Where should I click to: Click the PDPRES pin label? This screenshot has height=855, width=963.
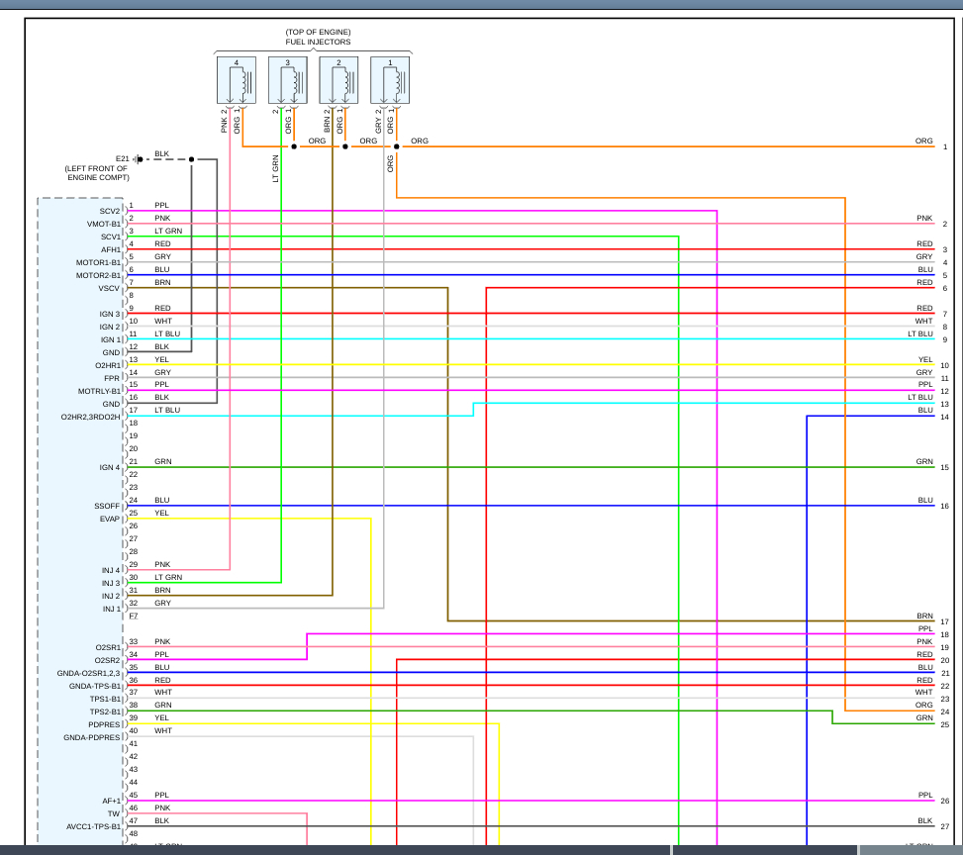(x=104, y=724)
